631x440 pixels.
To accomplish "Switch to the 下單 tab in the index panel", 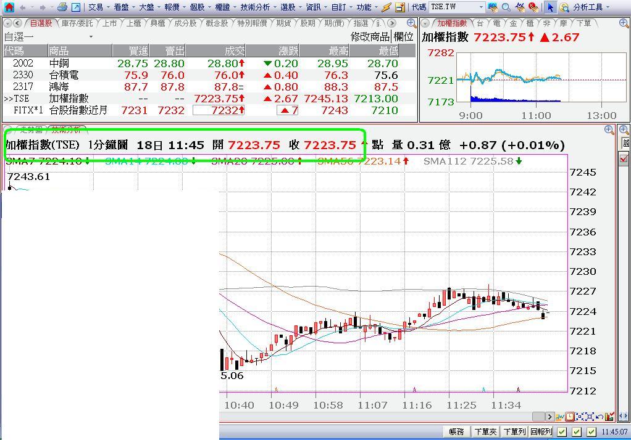I will (583, 23).
